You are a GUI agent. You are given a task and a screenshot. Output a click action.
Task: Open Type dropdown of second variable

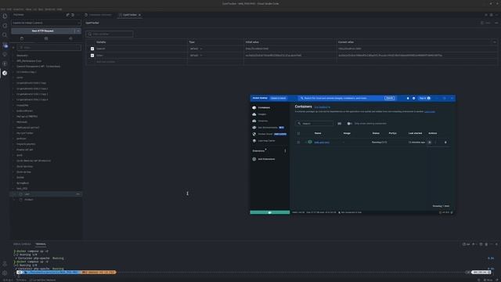coord(196,56)
